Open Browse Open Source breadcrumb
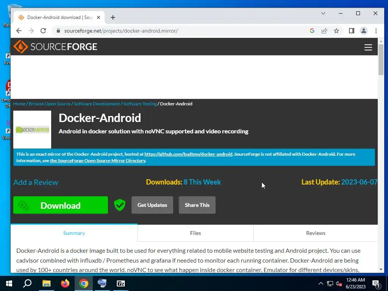Image resolution: width=388 pixels, height=291 pixels. coord(50,104)
